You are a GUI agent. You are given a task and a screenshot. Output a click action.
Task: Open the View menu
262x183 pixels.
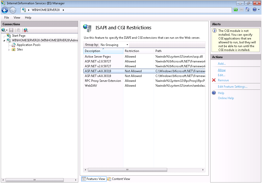pyautogui.click(x=17, y=18)
